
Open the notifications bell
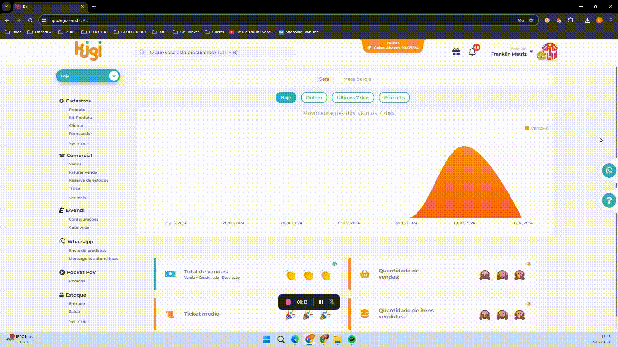tap(472, 52)
